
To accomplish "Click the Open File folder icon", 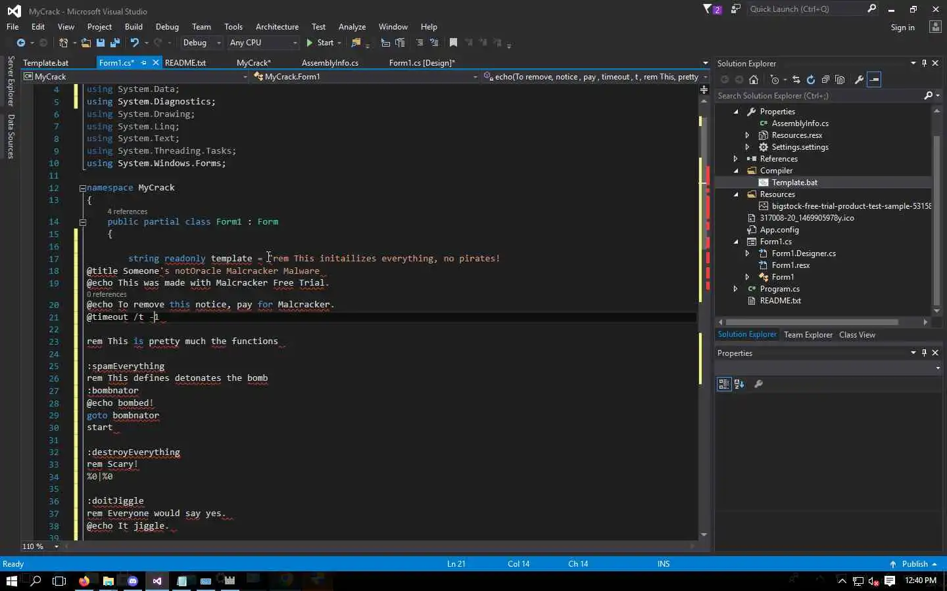I will tap(86, 43).
